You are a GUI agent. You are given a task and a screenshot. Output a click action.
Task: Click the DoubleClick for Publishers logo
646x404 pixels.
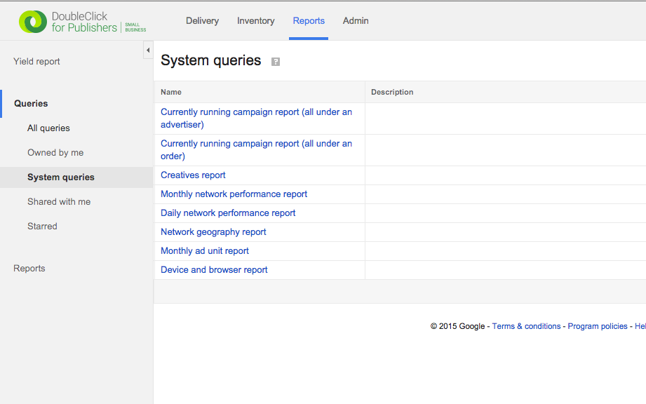click(x=82, y=22)
